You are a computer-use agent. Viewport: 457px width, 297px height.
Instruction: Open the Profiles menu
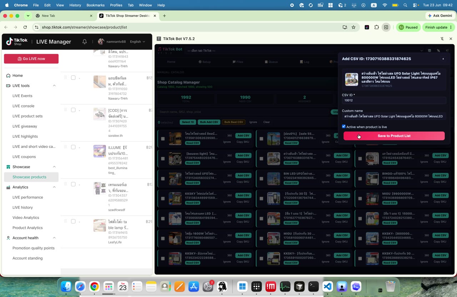point(116,5)
